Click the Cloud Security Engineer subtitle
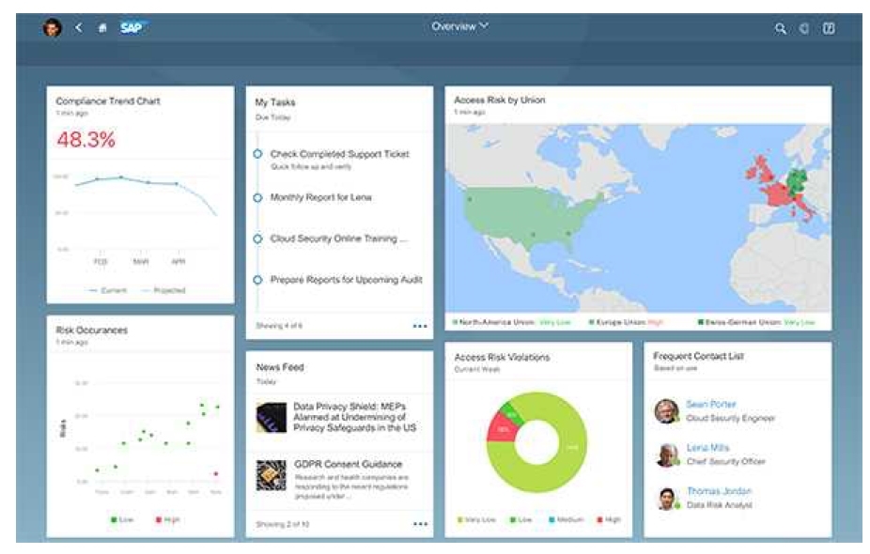This screenshot has width=870, height=554. [731, 418]
